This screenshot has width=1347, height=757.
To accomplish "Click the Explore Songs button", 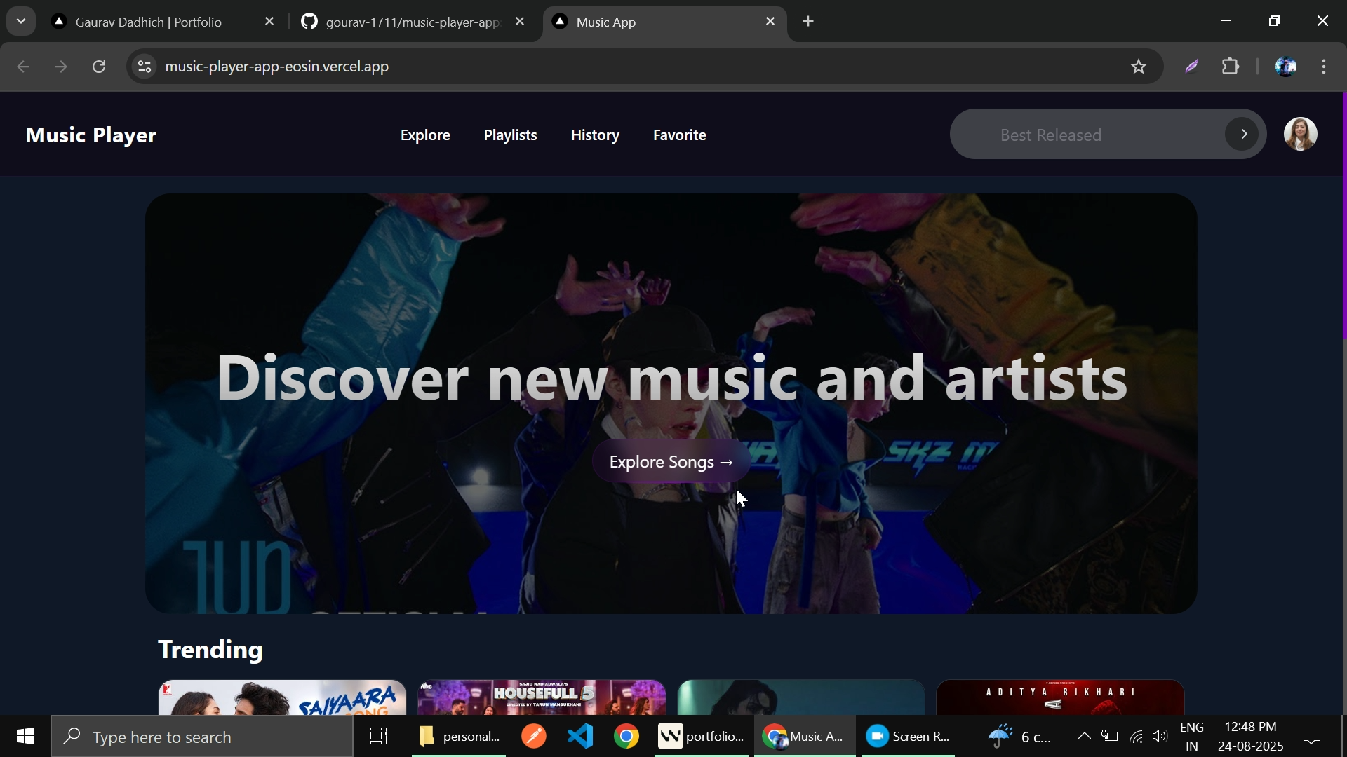I will (x=669, y=462).
